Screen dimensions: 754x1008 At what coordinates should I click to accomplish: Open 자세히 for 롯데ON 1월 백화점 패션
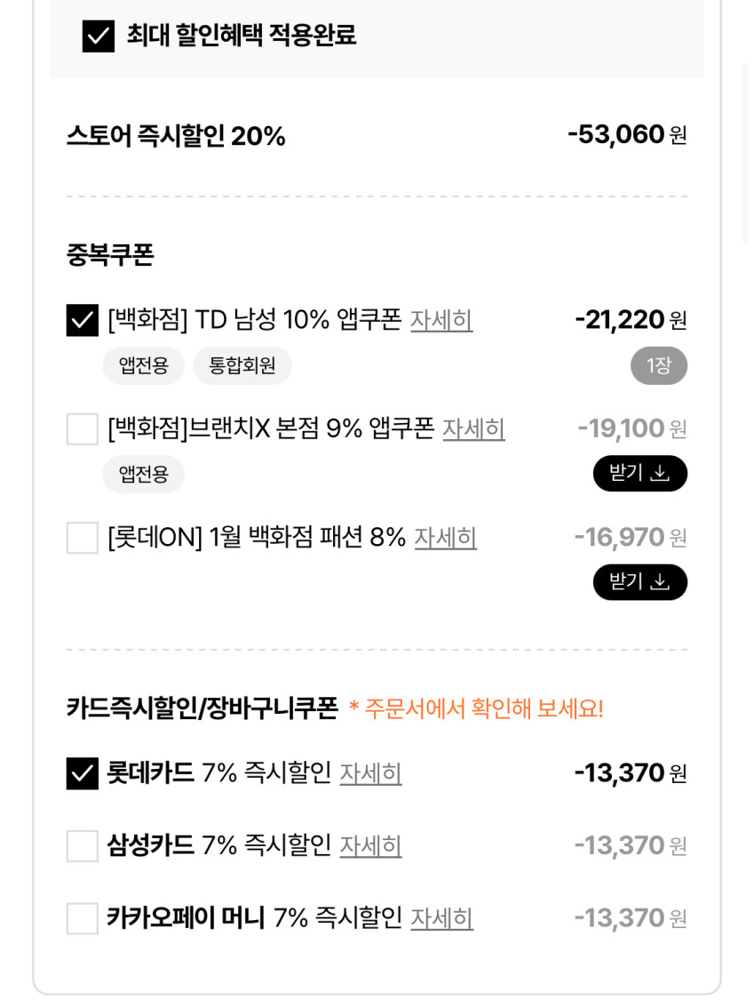pos(446,538)
